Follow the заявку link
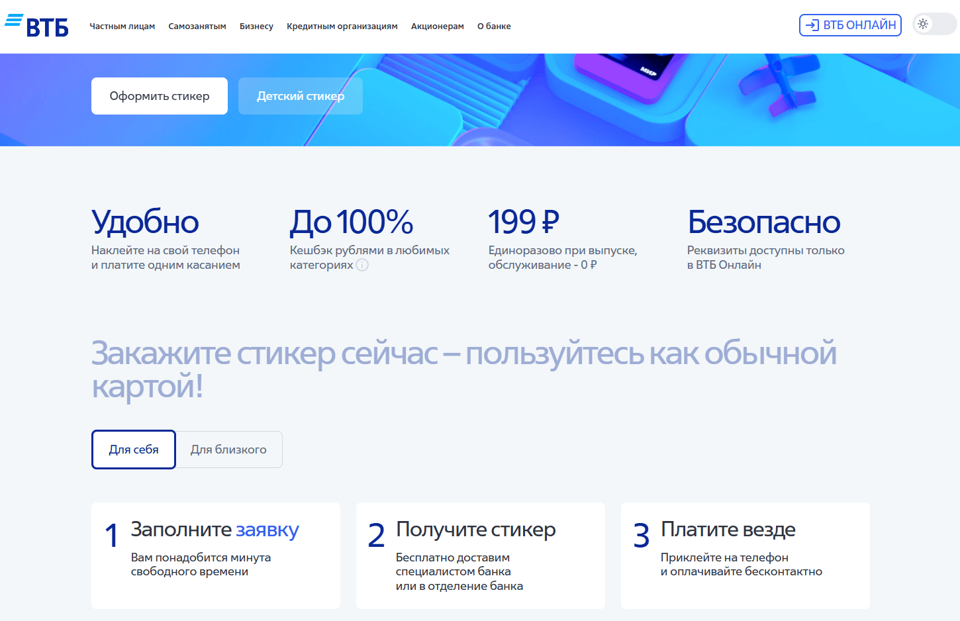960x621 pixels. click(x=267, y=530)
